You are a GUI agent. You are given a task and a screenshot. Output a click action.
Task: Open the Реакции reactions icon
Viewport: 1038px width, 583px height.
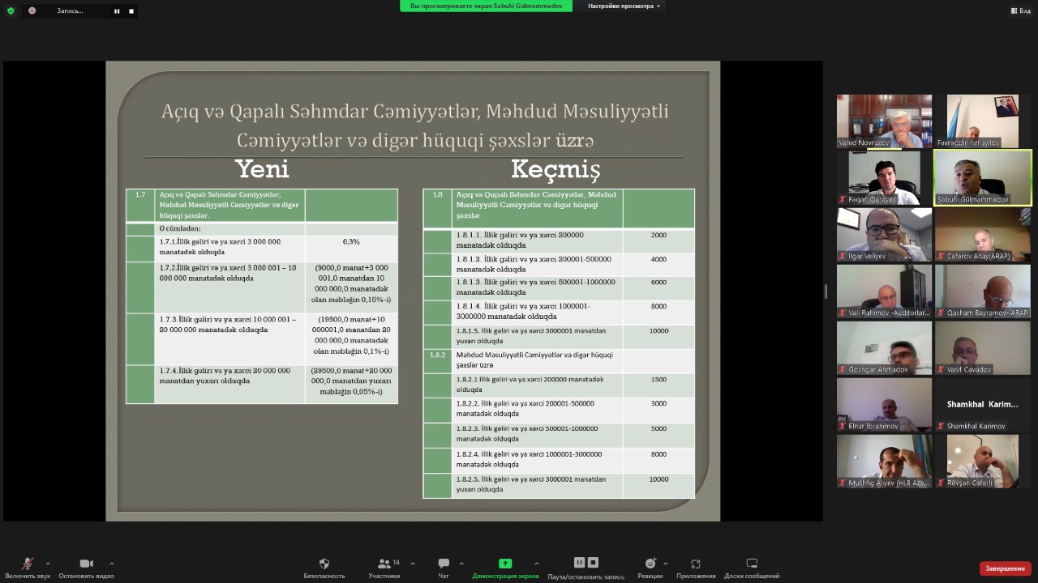(x=650, y=564)
